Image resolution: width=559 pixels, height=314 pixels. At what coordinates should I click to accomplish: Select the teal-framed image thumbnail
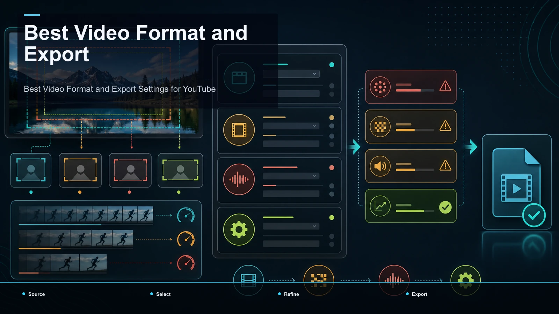(x=31, y=170)
